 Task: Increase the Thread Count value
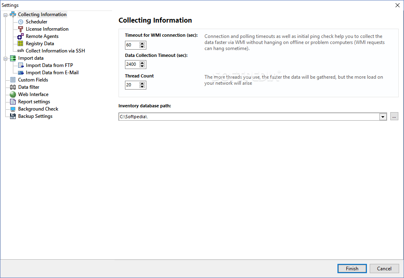142,83
